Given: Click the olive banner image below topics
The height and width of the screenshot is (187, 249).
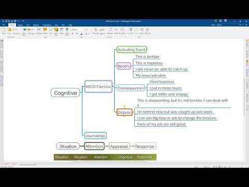Looking at the screenshot, I should pyautogui.click(x=105, y=157).
